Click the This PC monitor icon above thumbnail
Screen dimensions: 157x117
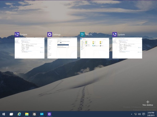pyautogui.click(x=82, y=34)
